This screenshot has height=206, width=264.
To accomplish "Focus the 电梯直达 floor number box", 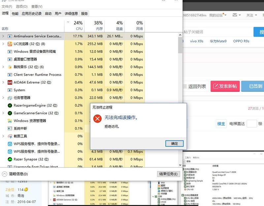I will pos(252,124).
